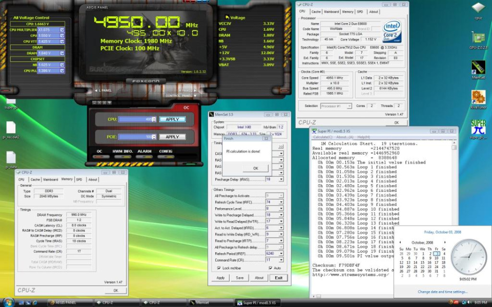Open the Refresh Cycle Time (tRFC) dropdown
The height and width of the screenshot is (307, 492).
(281, 202)
